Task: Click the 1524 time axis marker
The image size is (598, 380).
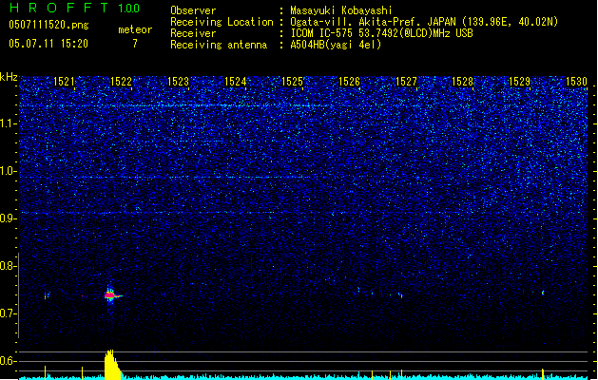Action: 236,82
